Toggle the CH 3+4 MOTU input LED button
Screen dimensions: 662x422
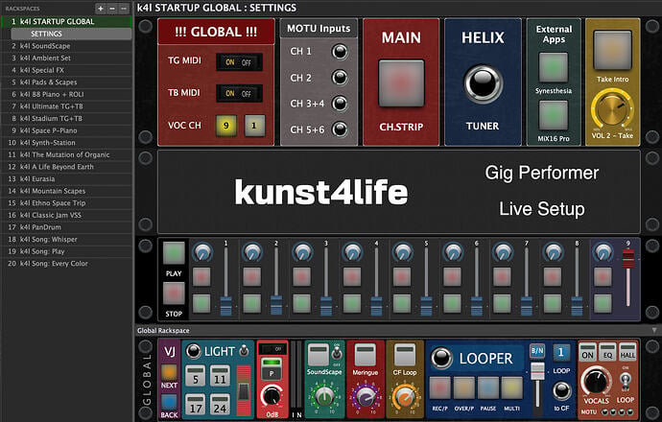click(340, 104)
